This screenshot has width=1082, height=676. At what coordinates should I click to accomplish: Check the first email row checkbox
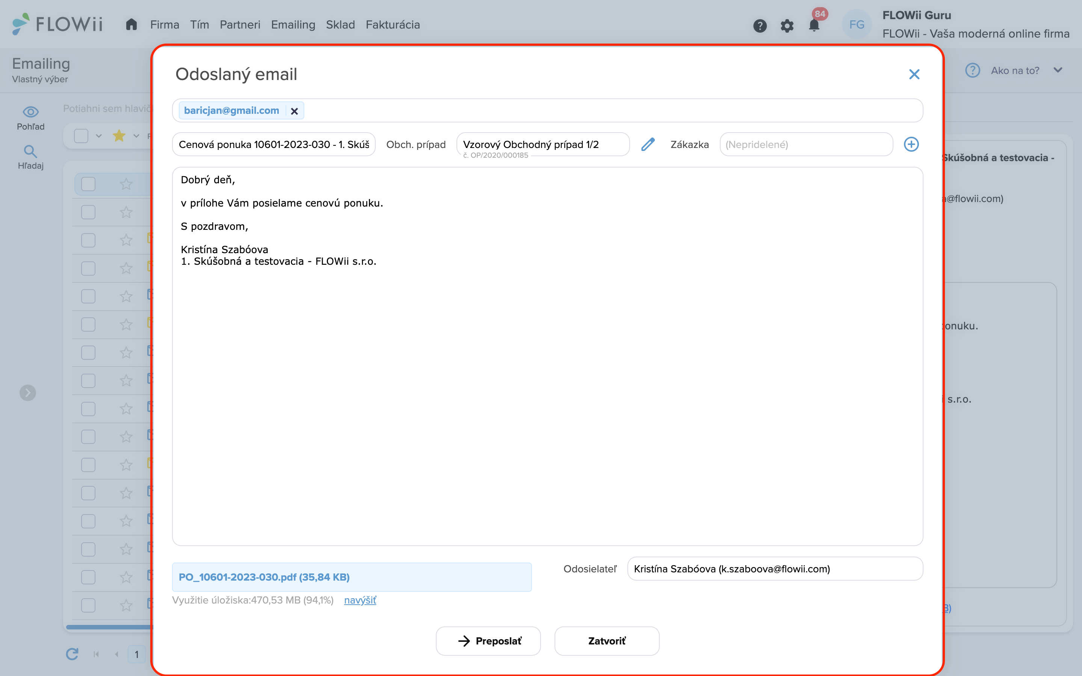pos(88,184)
